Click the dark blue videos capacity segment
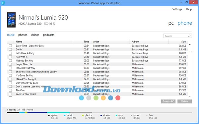 point(37,113)
